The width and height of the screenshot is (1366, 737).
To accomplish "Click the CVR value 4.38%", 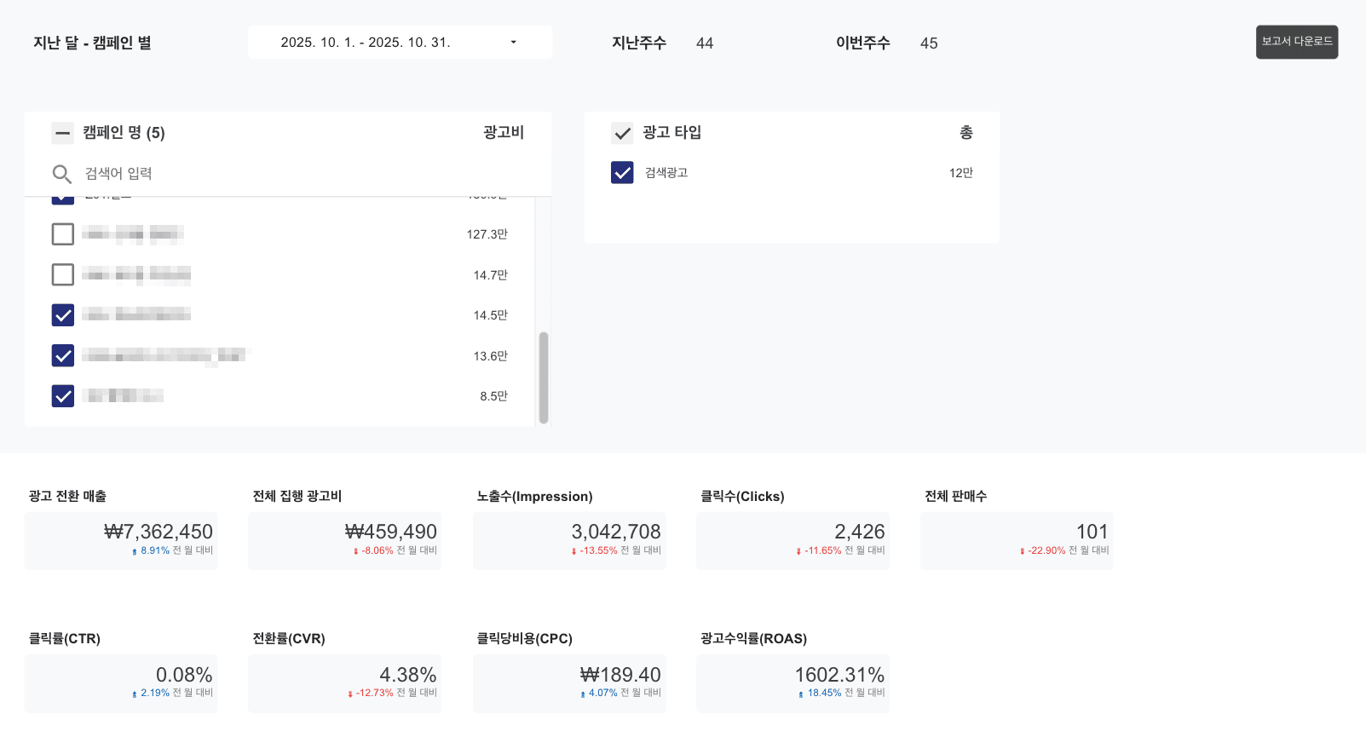I will [408, 675].
